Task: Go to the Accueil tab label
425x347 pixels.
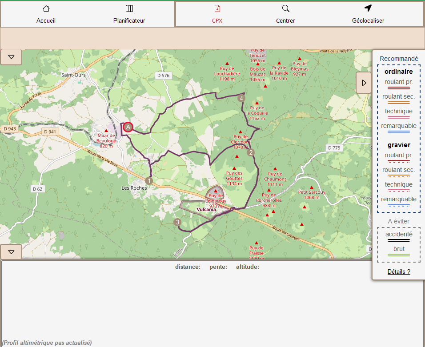Action: 46,20
